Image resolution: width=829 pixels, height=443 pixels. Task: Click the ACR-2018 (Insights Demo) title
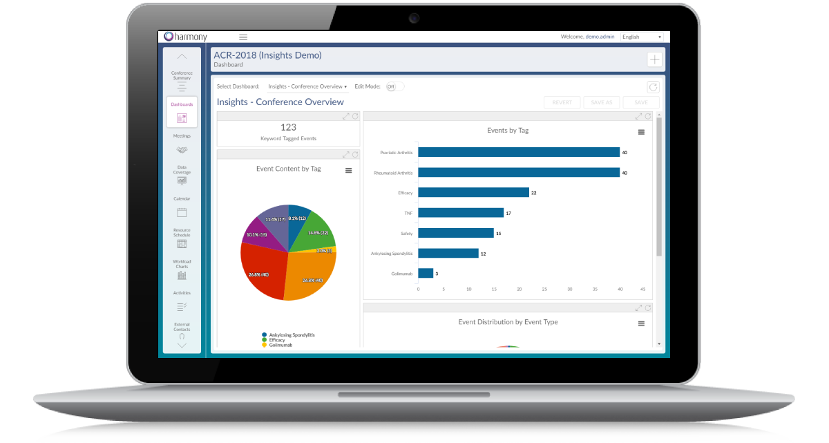(x=267, y=55)
